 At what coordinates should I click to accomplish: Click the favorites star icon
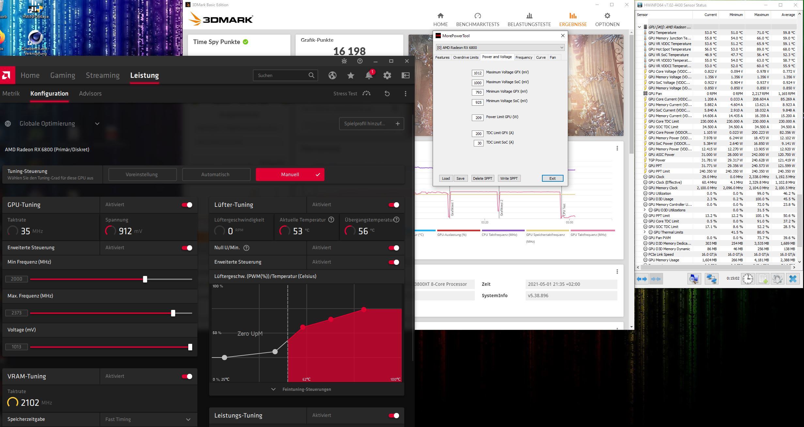point(351,75)
